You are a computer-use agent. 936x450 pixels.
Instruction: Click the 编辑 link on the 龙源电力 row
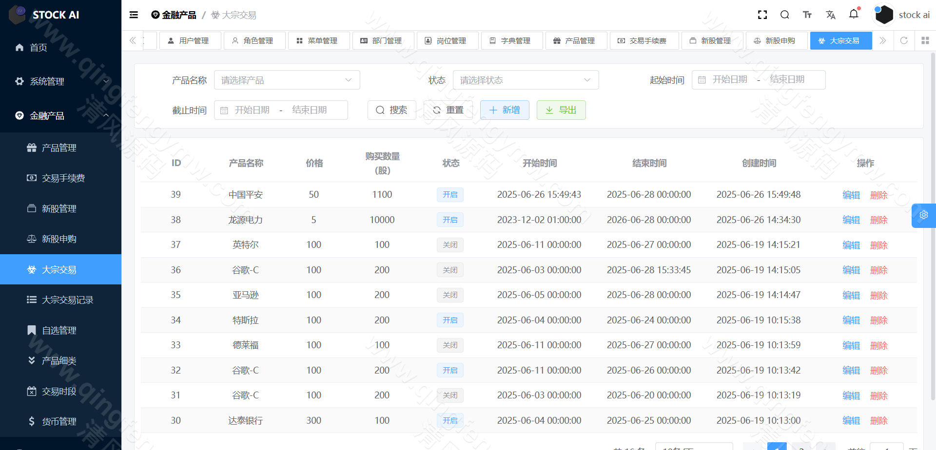click(851, 220)
